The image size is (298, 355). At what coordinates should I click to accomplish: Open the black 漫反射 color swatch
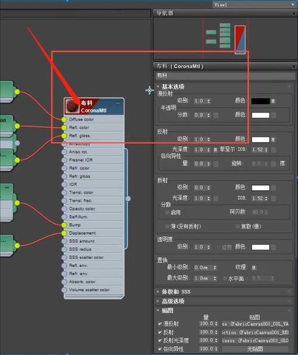260,101
